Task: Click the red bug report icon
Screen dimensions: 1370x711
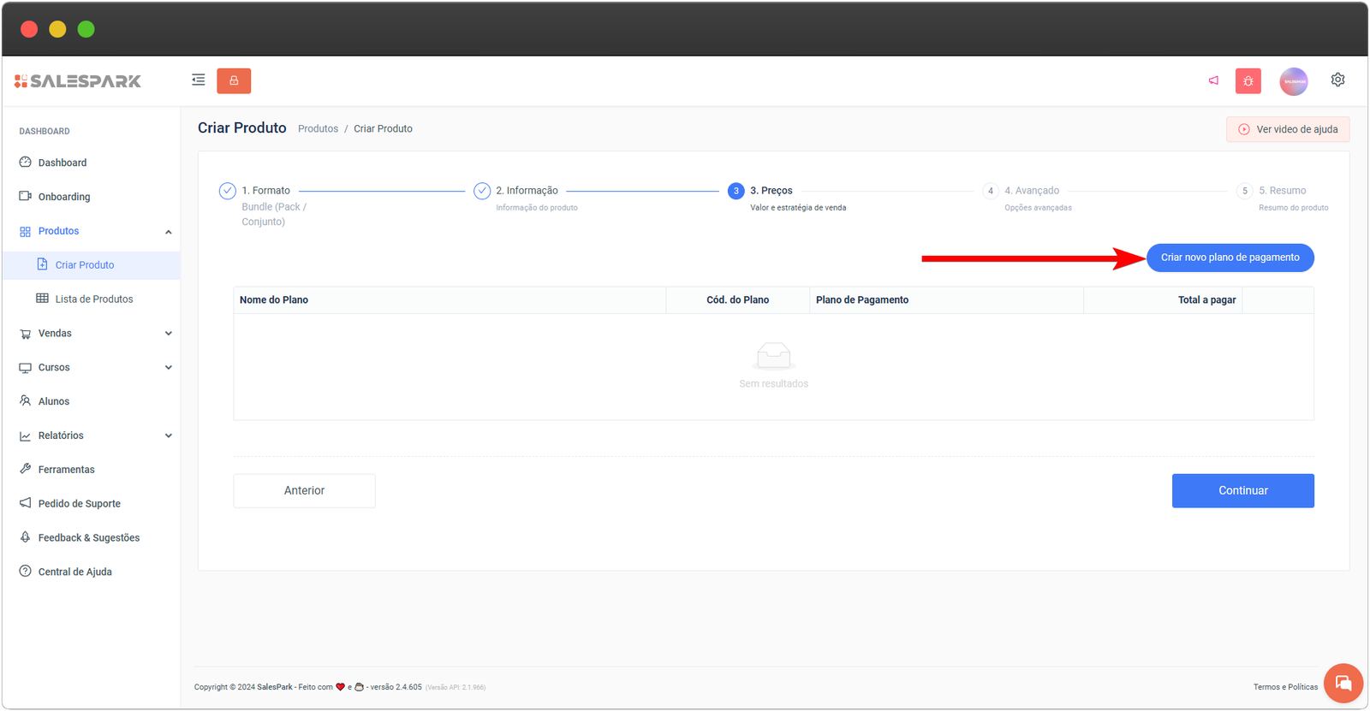Action: (x=1248, y=81)
